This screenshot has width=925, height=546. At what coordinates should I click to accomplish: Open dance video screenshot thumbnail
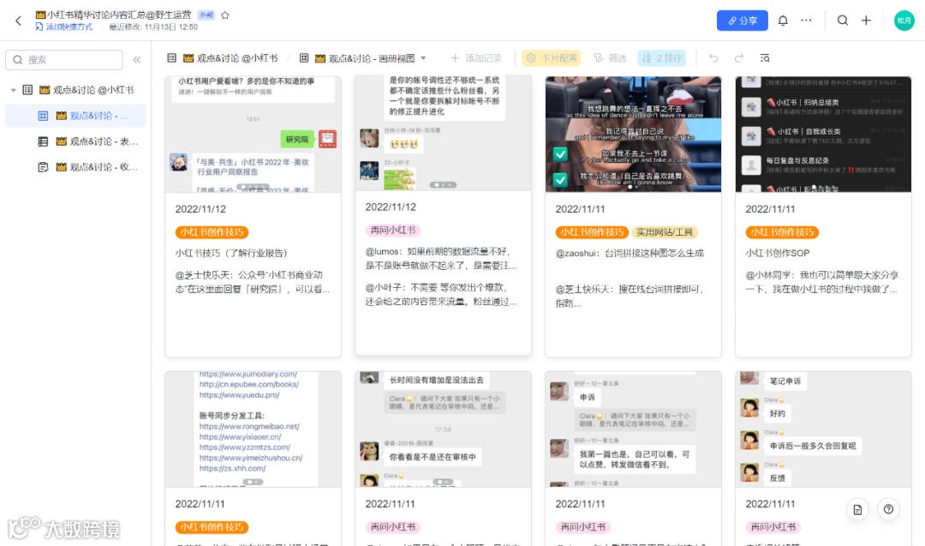click(x=633, y=134)
